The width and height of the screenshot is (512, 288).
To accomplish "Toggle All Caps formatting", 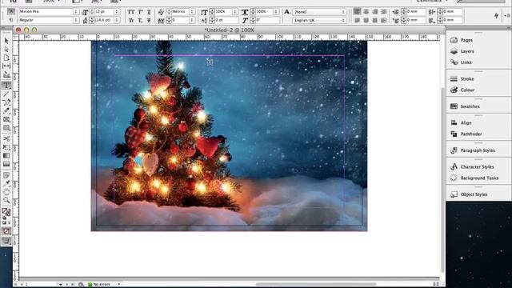I will pos(131,12).
